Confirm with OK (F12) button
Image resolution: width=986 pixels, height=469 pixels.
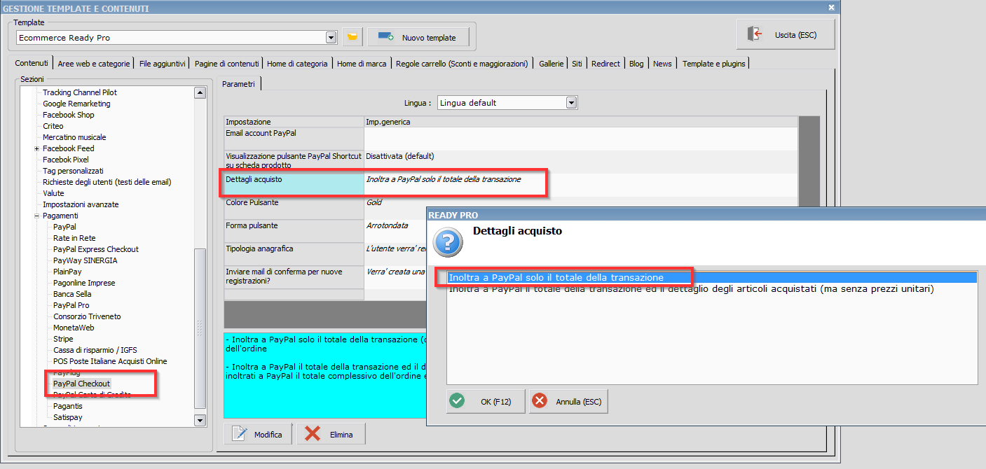(486, 401)
